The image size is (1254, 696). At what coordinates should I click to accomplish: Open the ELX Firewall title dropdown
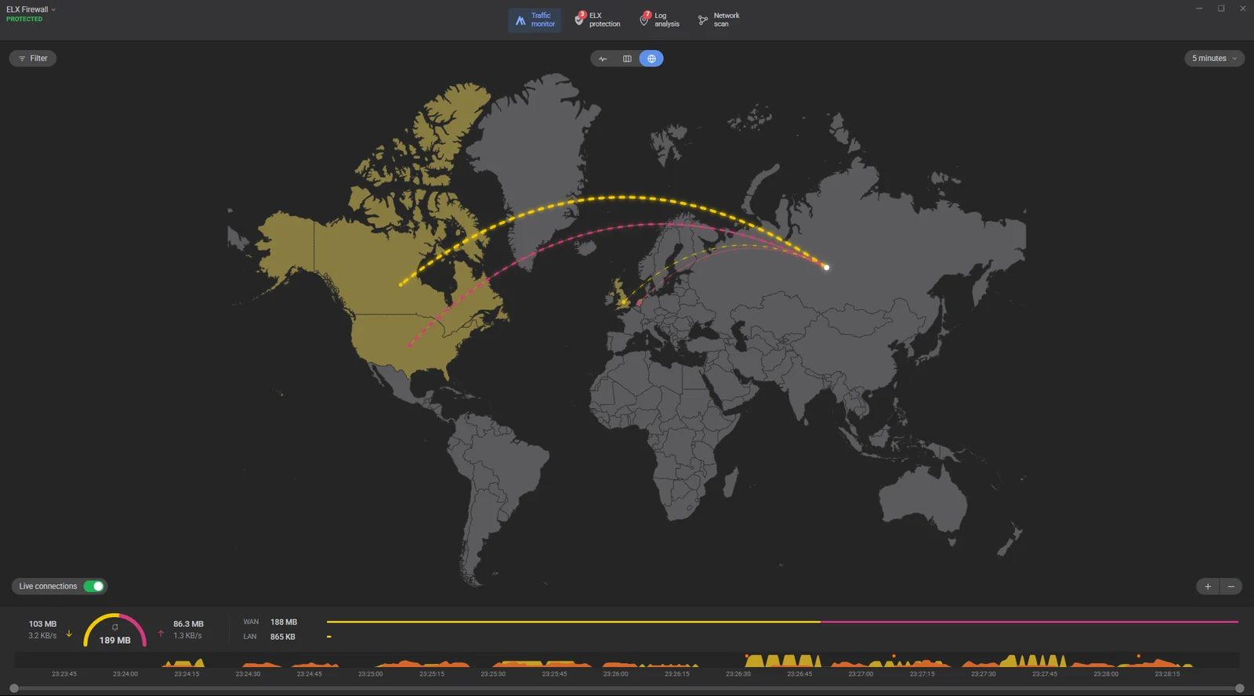click(31, 9)
